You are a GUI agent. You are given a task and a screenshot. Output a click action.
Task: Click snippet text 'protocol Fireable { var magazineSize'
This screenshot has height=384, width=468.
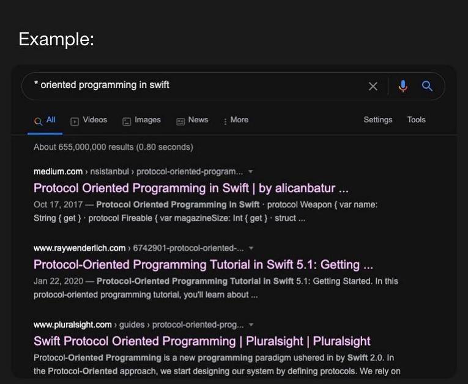160,218
